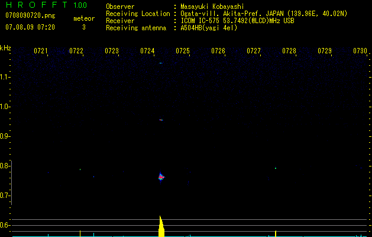Click the 0728 time marker

pyautogui.click(x=289, y=50)
